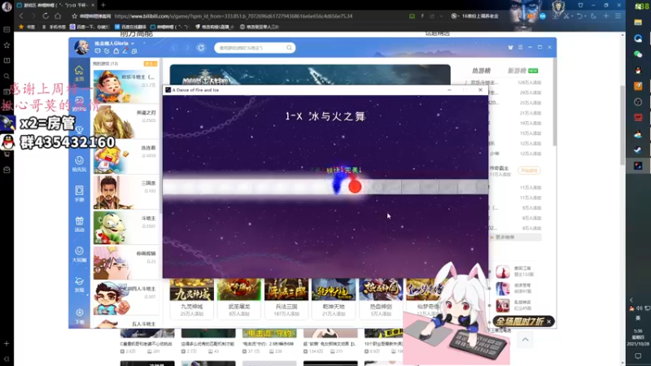Image resolution: width=651 pixels, height=366 pixels.
Task: Focus the game search input field
Action: 251,48
